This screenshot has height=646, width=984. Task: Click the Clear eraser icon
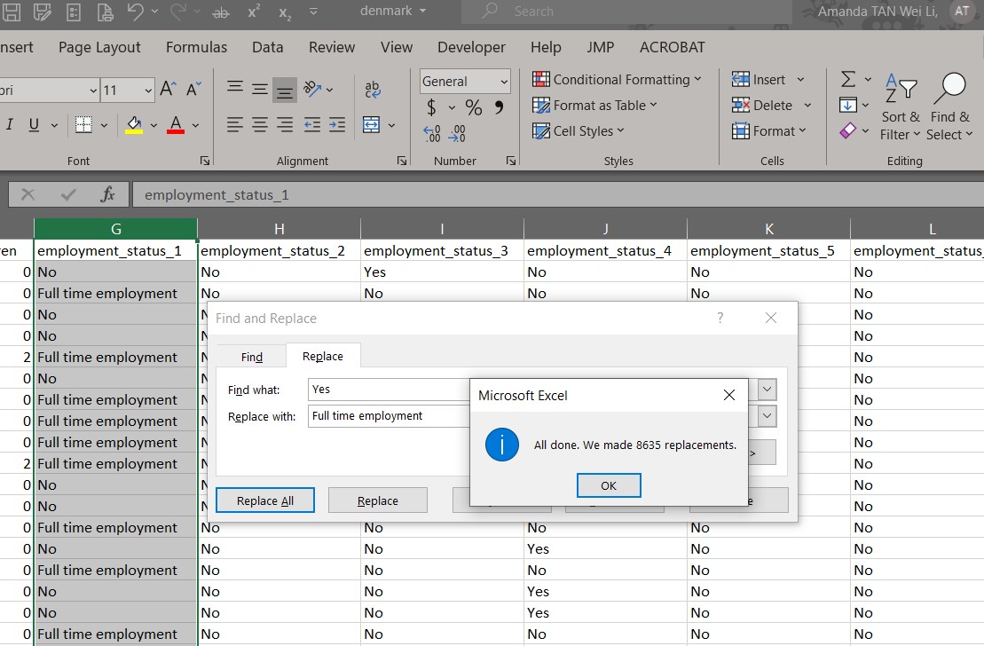tap(848, 131)
